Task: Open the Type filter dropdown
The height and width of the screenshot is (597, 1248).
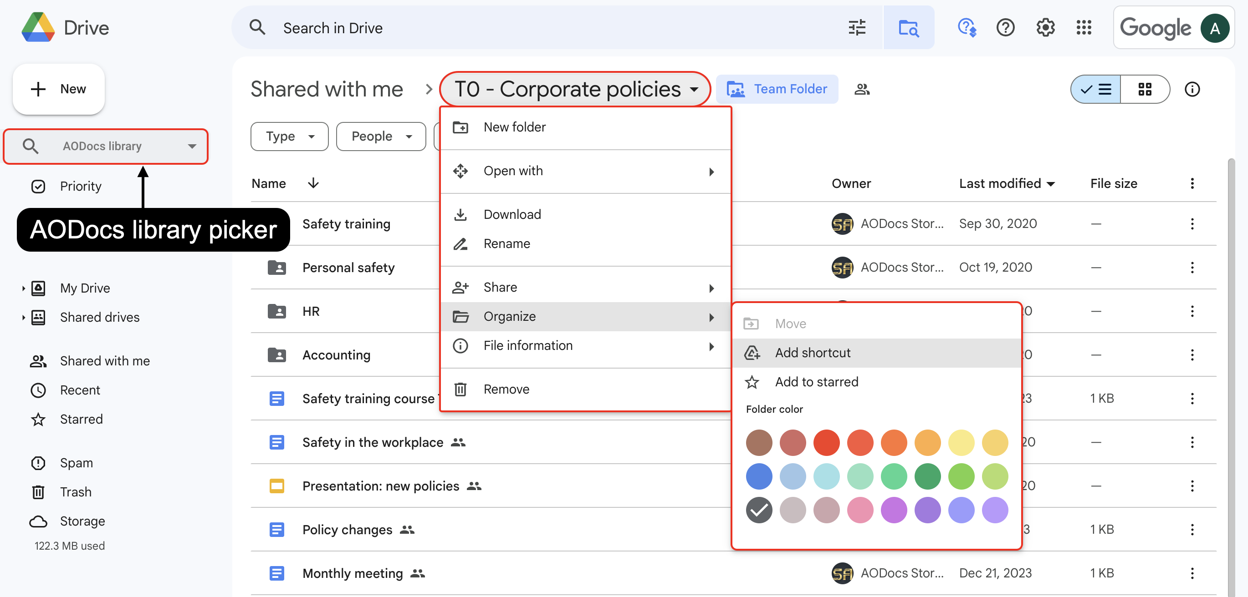Action: click(289, 137)
